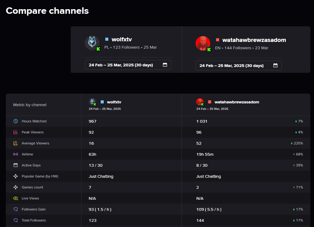Click the Live Views eye icon

(x=16, y=198)
